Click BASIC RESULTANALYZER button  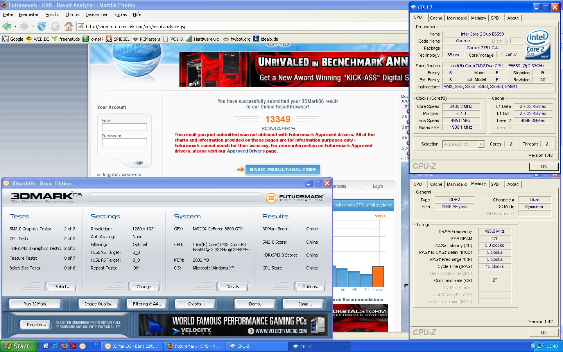tap(283, 169)
